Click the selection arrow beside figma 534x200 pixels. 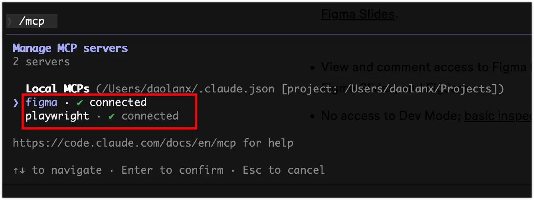point(16,102)
